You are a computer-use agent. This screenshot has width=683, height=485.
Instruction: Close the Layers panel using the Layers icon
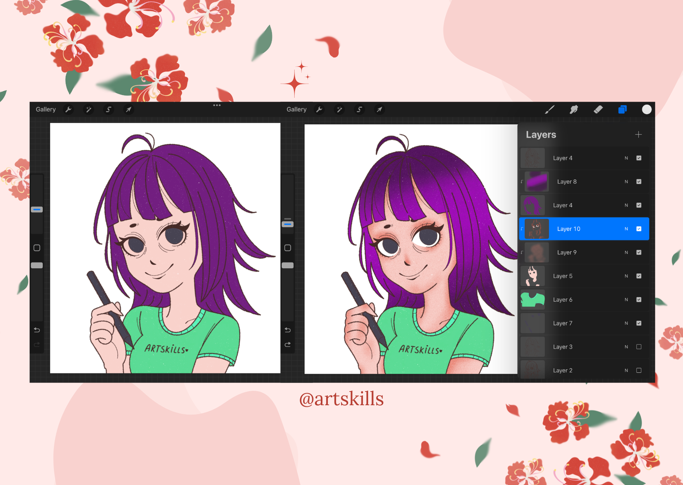(622, 110)
